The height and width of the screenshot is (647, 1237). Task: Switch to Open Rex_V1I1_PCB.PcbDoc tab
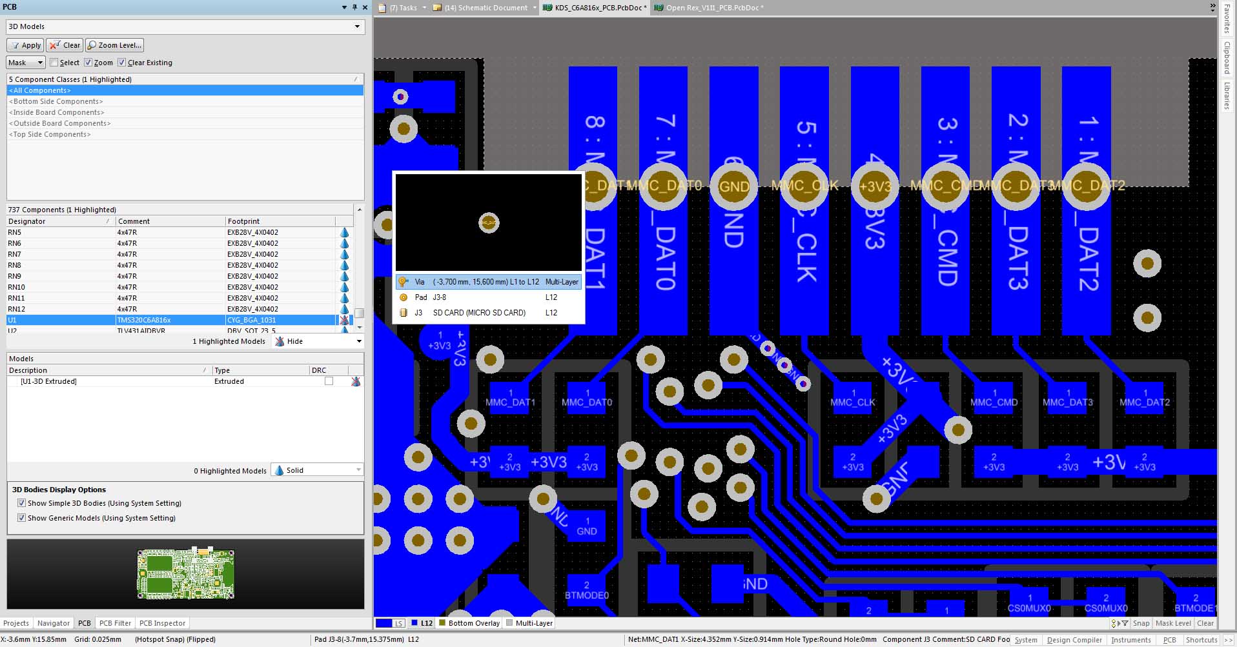[x=708, y=8]
